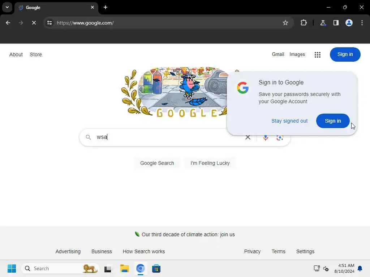Screen dimensions: 370x277
Task: Toggle the browser side panel icon
Action: [336, 23]
